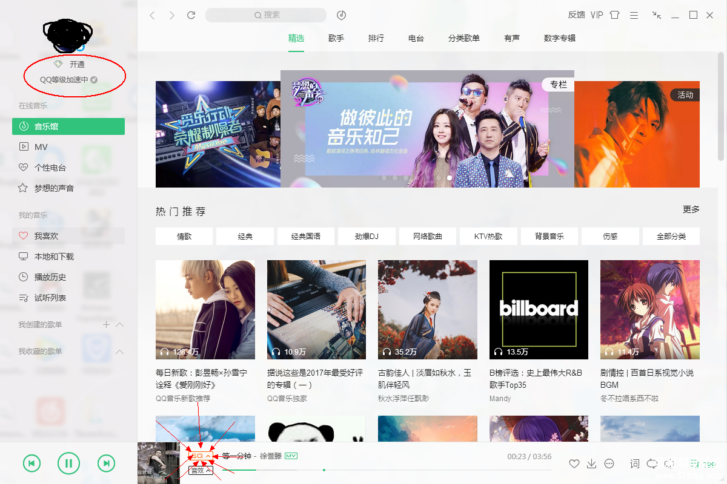The image size is (727, 484).
Task: Select the 分类歌单 tab
Action: click(464, 38)
